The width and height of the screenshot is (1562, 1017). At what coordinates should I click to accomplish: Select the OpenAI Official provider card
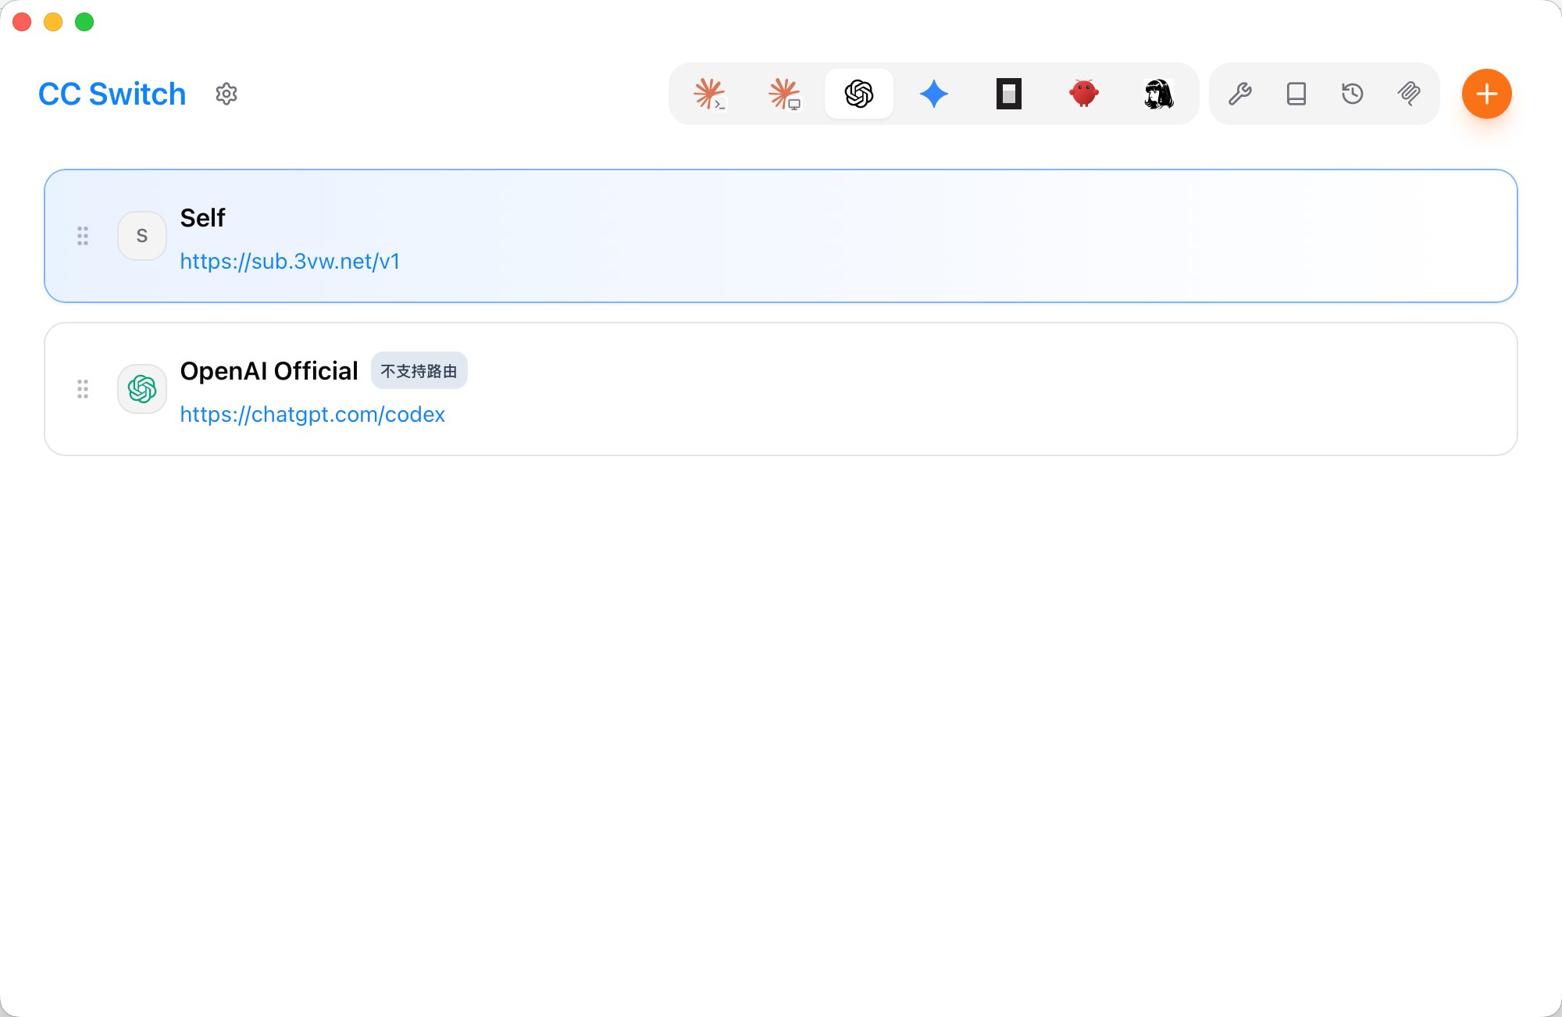click(781, 389)
